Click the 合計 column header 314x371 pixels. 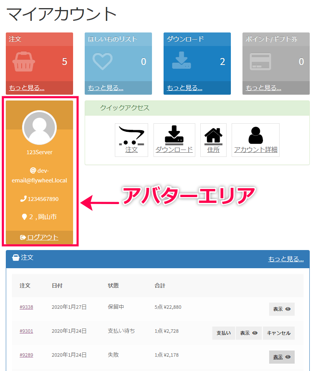click(x=160, y=286)
